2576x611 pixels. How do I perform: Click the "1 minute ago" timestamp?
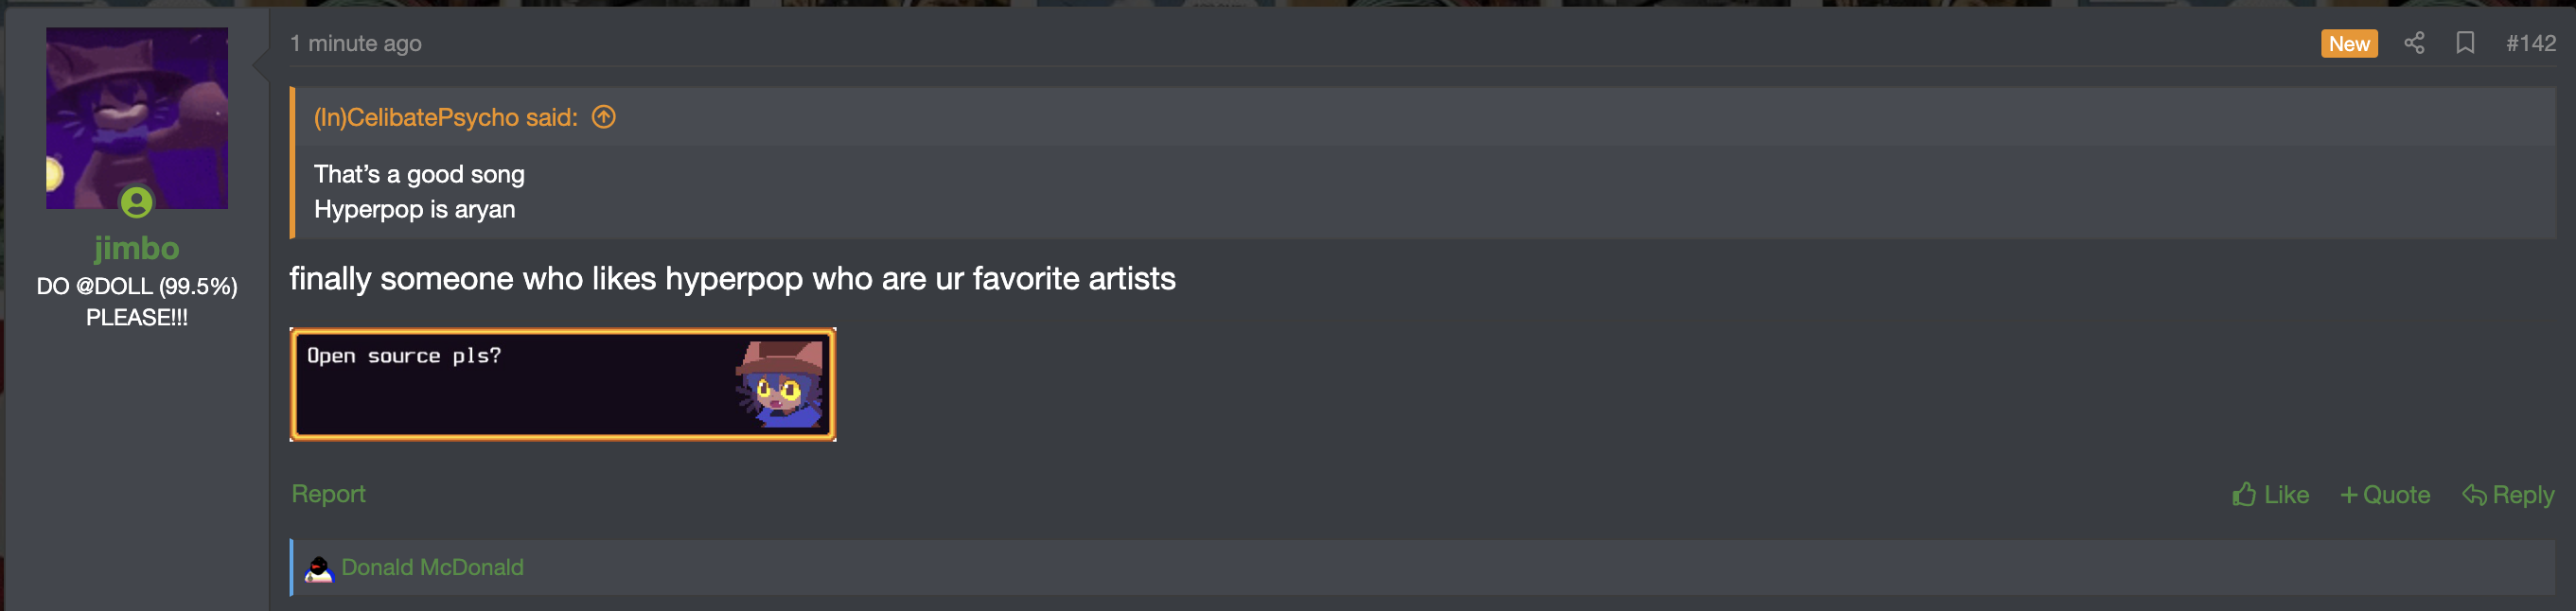(x=356, y=43)
